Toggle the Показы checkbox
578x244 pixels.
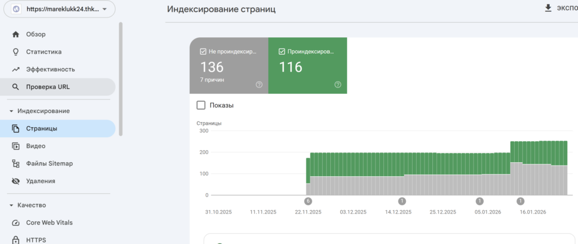(201, 105)
